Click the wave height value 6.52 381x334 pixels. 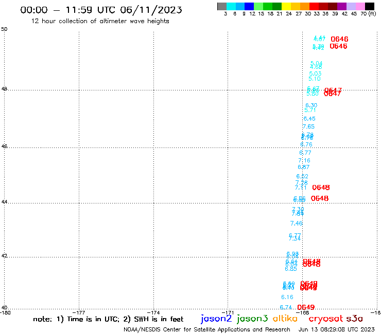pyautogui.click(x=302, y=177)
